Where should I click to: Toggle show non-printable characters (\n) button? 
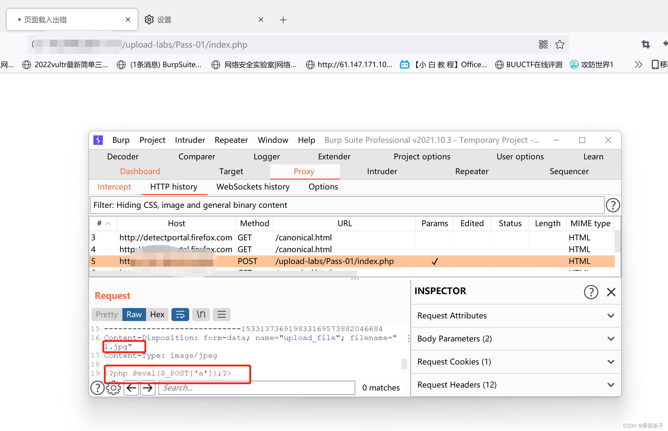[201, 314]
